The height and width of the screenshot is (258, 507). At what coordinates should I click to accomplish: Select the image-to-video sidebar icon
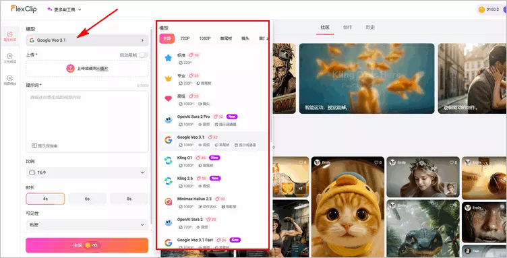coord(9,36)
